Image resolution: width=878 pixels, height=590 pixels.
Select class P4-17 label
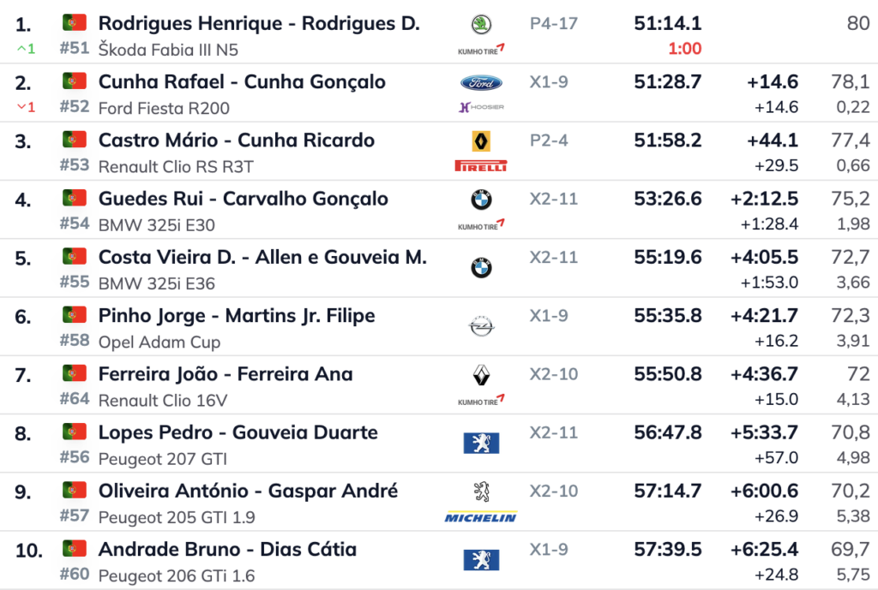(554, 24)
